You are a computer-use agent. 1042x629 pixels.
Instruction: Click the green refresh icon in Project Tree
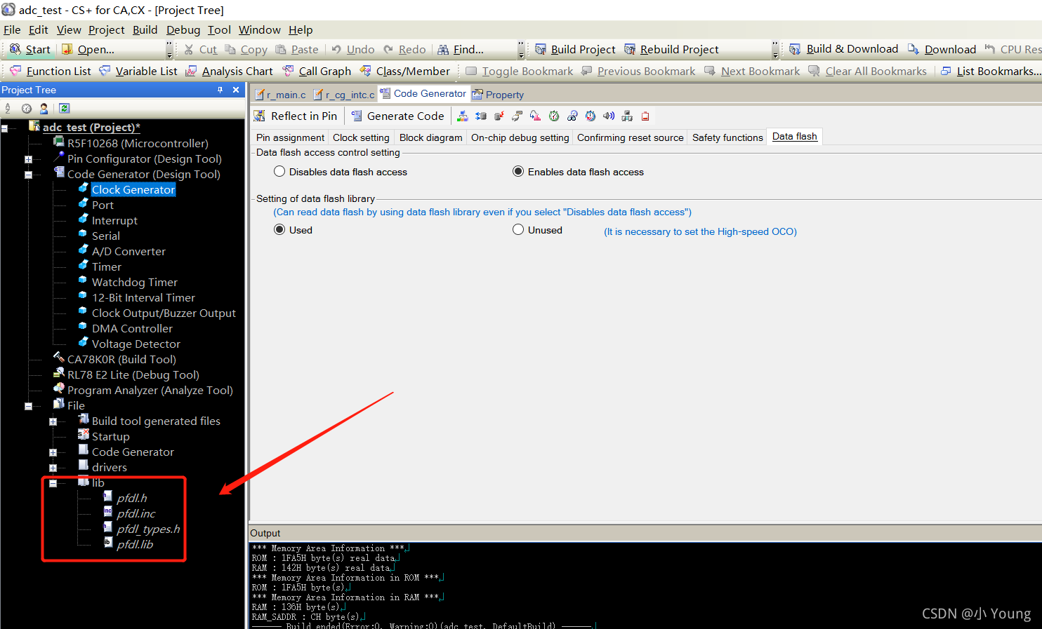click(x=64, y=109)
